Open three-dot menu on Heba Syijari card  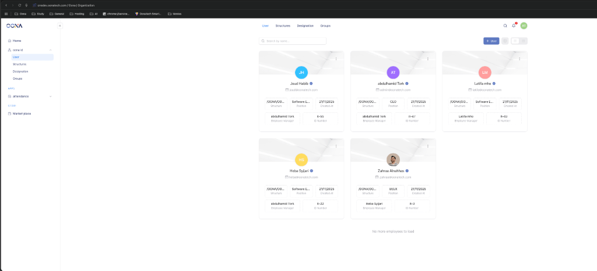coord(336,146)
